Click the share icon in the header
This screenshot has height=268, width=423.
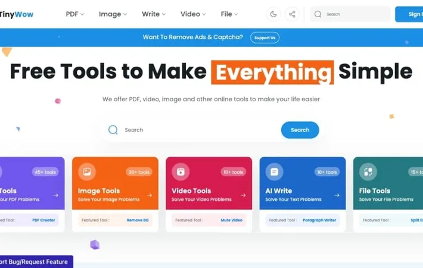click(x=292, y=14)
